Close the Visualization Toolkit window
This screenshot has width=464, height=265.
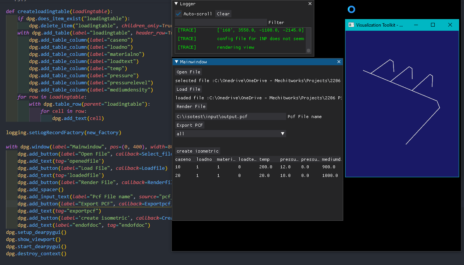[450, 25]
